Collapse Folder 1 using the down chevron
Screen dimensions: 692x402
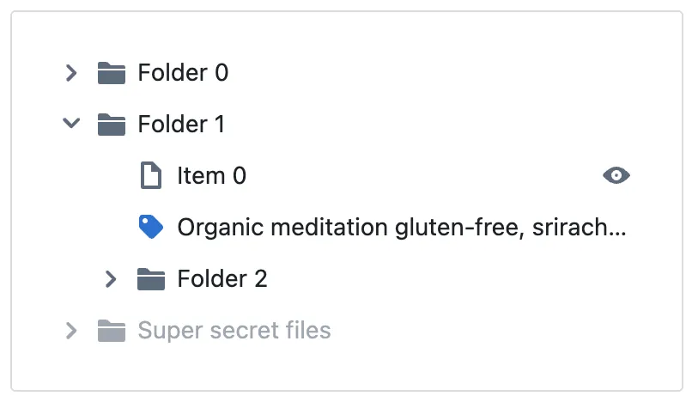point(72,125)
